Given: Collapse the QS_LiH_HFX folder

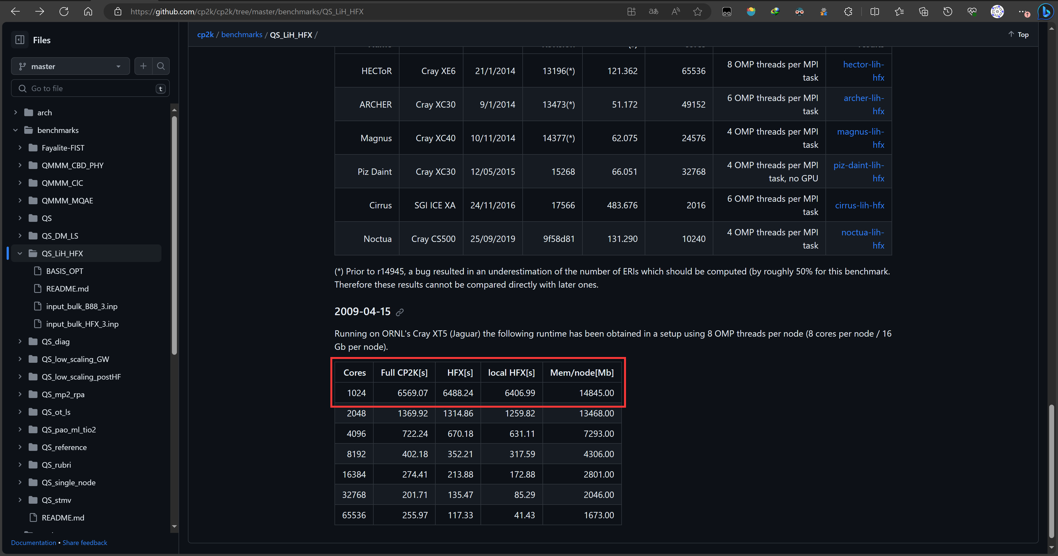Looking at the screenshot, I should tap(20, 254).
